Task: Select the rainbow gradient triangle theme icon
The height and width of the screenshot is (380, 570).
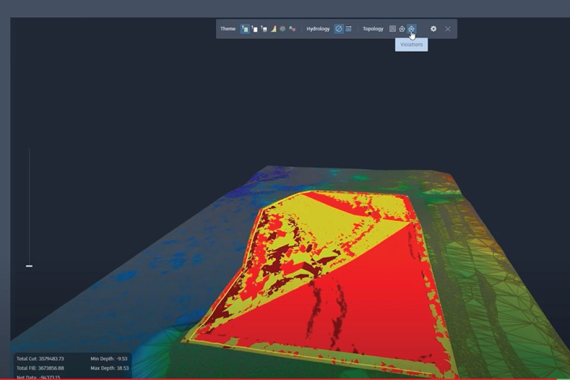Action: [x=273, y=29]
